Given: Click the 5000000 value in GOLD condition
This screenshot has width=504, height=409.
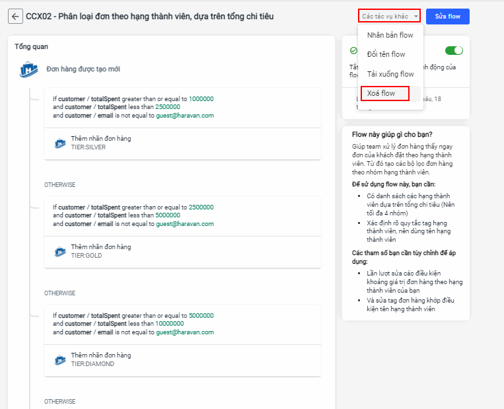Looking at the screenshot, I should pos(168,215).
